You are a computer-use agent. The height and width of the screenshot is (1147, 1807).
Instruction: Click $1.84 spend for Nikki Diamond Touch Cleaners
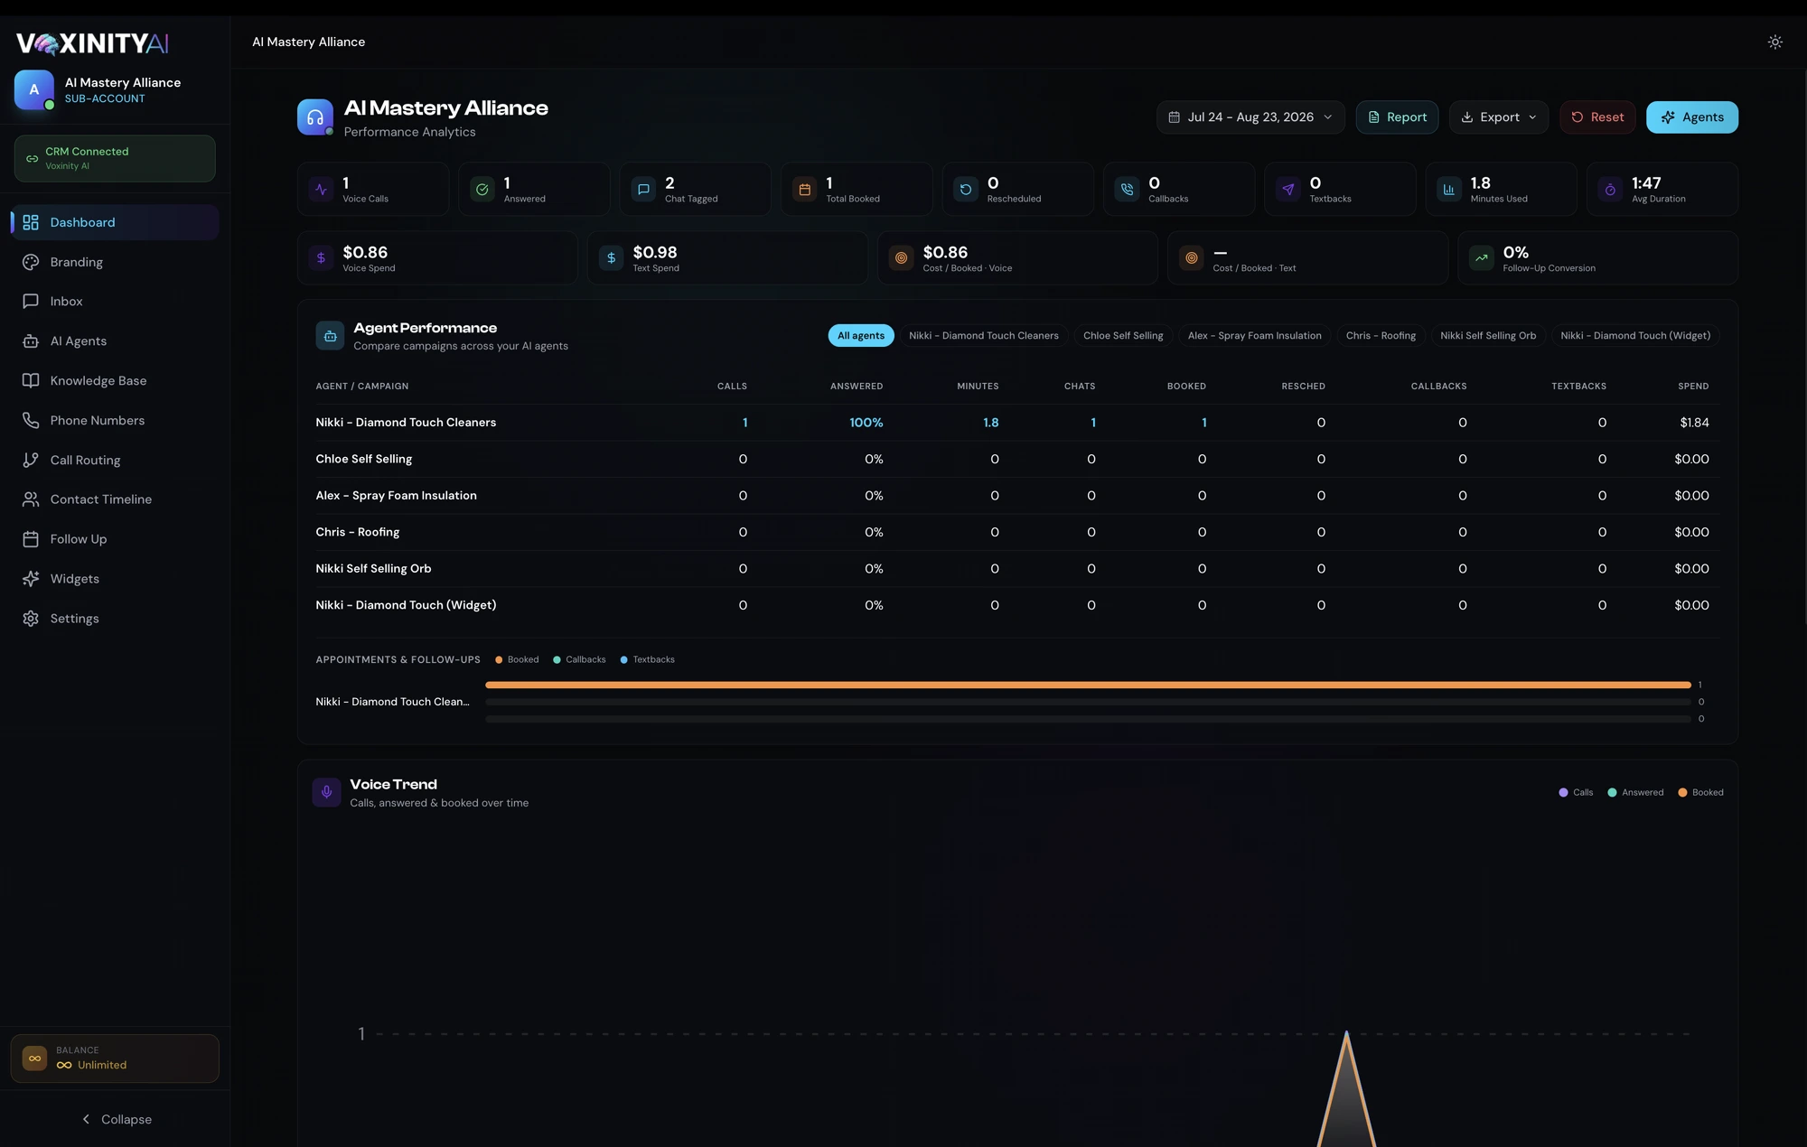[1694, 423]
